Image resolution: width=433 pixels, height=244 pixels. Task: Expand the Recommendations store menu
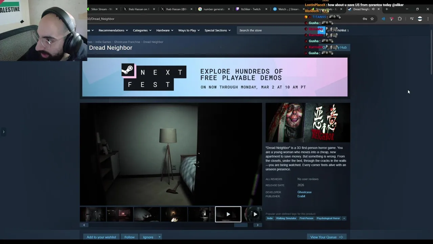coord(113,30)
